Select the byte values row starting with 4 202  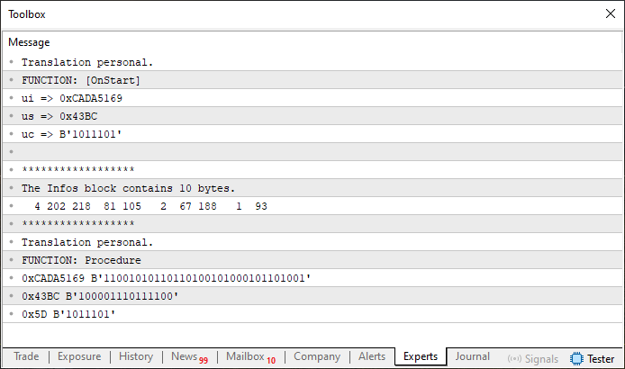coord(312,206)
